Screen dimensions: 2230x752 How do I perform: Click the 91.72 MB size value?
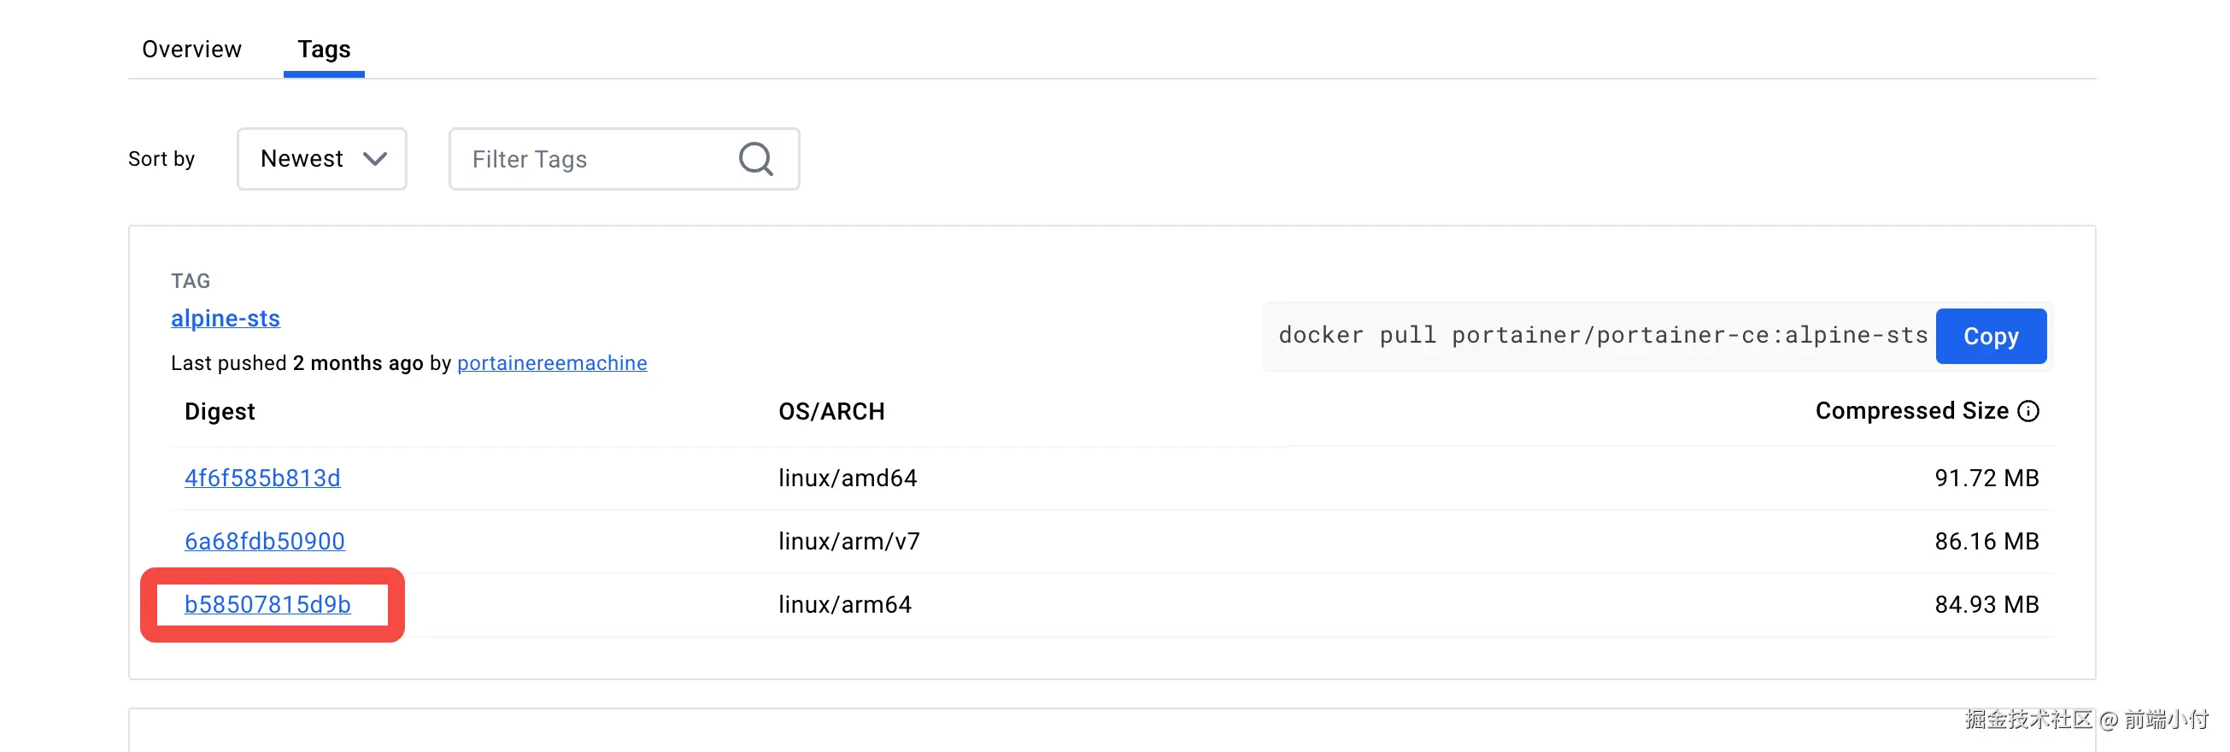(x=1986, y=478)
